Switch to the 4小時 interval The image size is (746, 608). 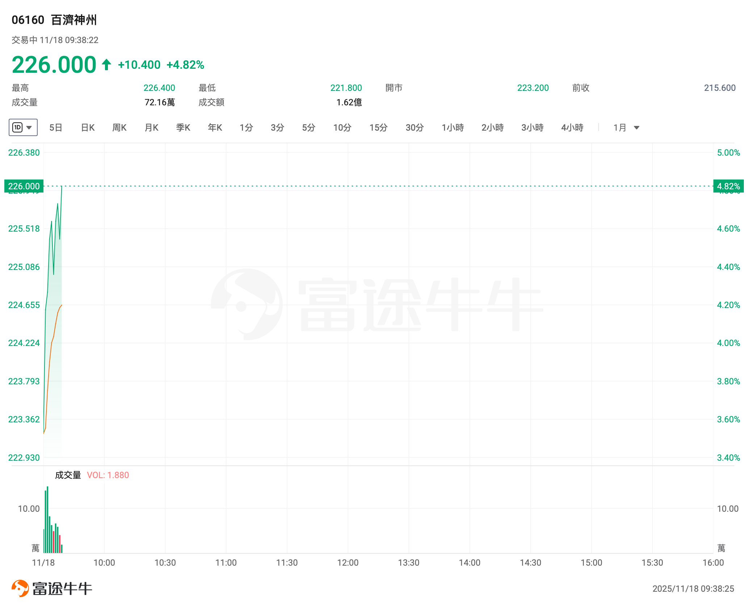click(572, 127)
